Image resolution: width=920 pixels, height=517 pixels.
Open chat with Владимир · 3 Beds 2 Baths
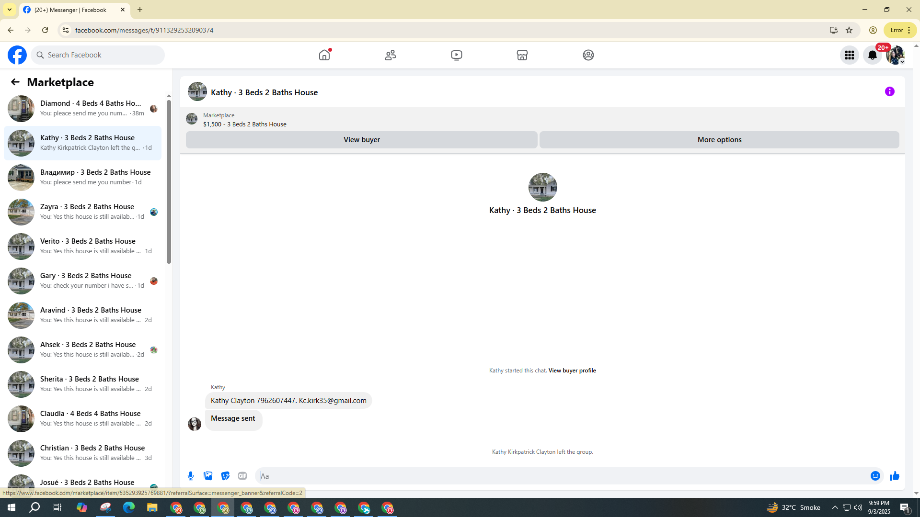tap(82, 178)
